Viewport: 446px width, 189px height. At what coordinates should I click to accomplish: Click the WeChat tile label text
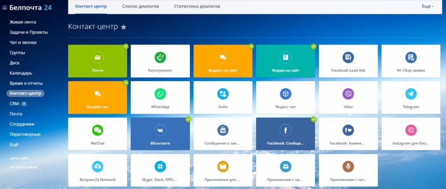[x=98, y=143]
